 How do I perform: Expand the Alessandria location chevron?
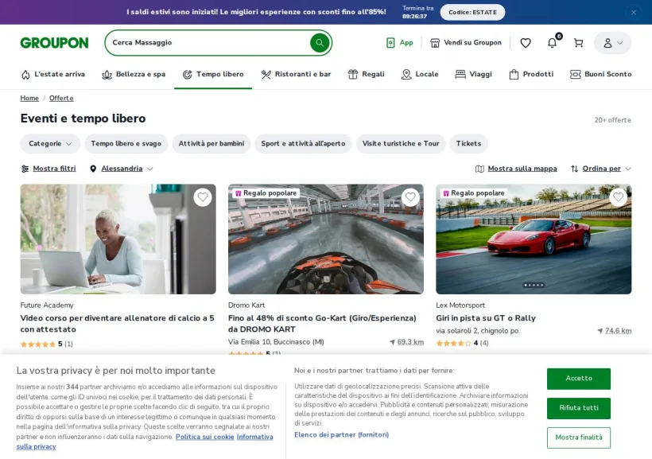150,169
